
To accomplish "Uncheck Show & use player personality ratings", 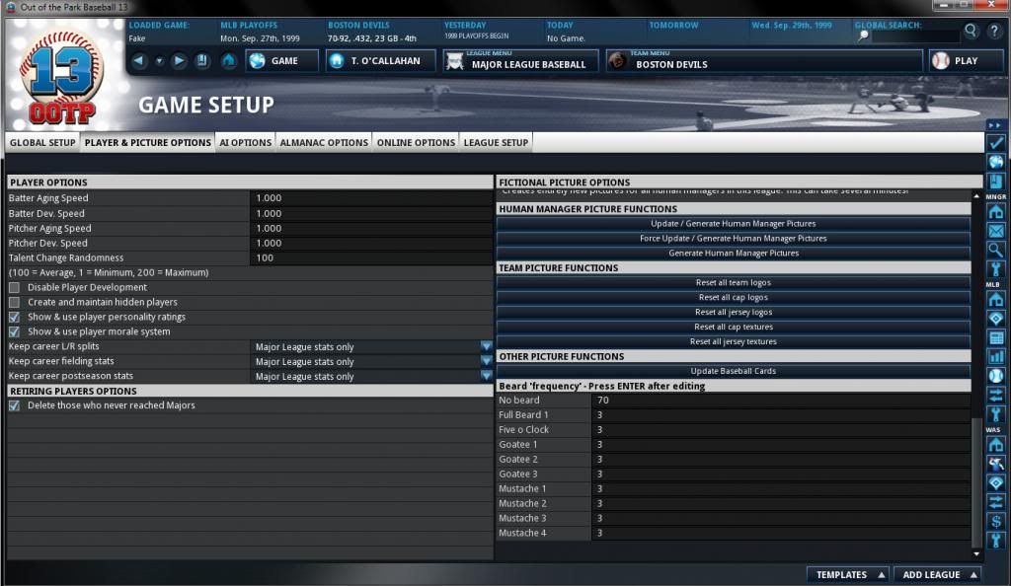I will (14, 317).
